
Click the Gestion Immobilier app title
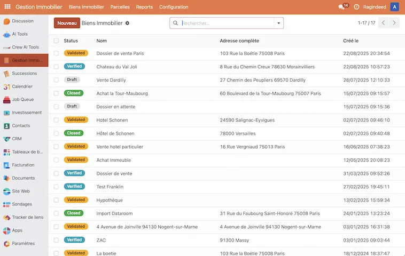pos(39,7)
